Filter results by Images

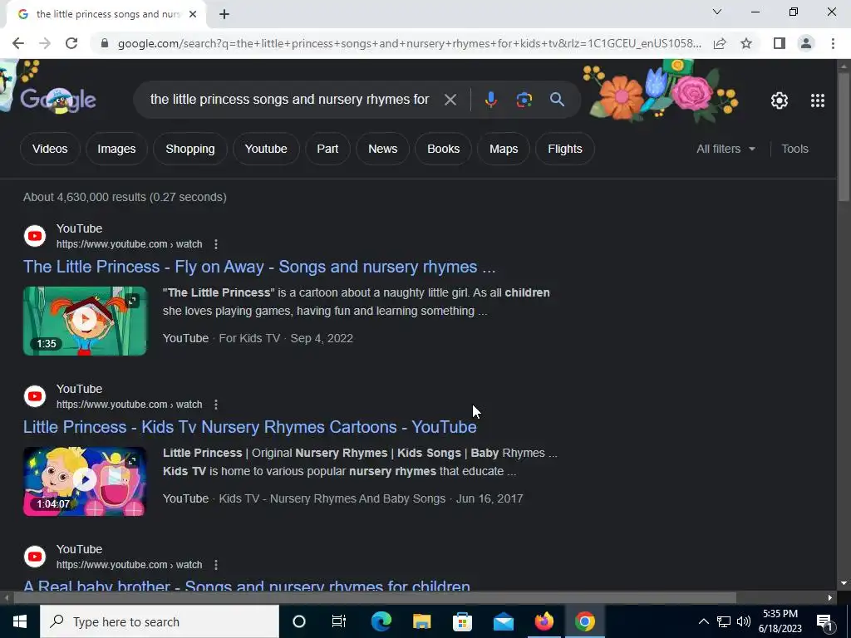(x=116, y=149)
